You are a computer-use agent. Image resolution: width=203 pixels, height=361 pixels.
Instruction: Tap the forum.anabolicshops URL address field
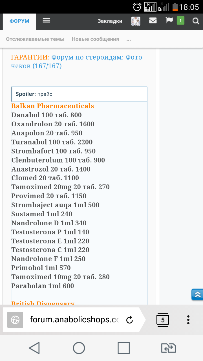click(x=75, y=320)
